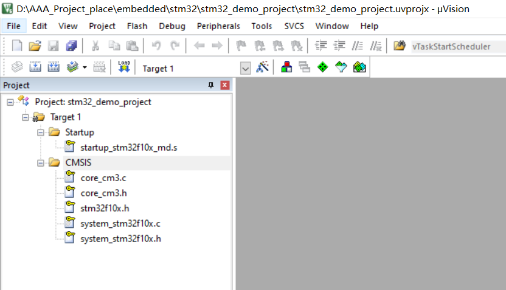Open Manage Run-Time Environment green diamond
Image resolution: width=506 pixels, height=290 pixels.
[323, 67]
